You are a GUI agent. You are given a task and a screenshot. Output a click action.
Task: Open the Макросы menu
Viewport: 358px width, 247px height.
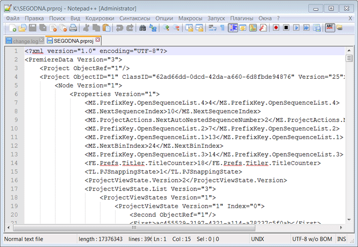[190, 18]
